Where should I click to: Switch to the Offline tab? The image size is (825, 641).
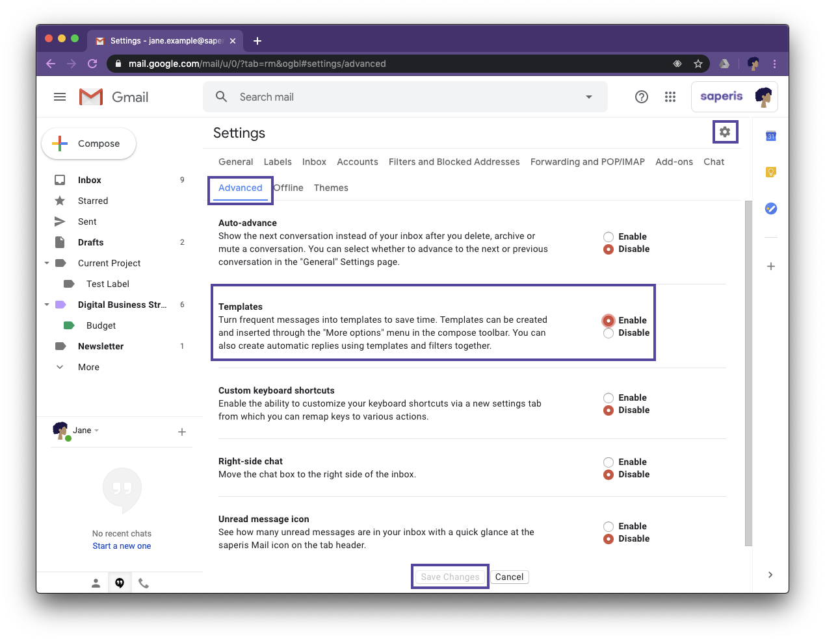(289, 188)
